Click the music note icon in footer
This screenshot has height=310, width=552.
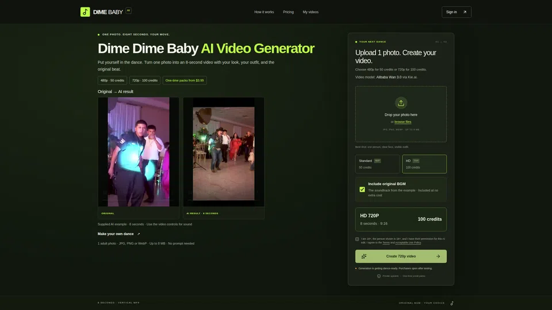[x=452, y=303]
